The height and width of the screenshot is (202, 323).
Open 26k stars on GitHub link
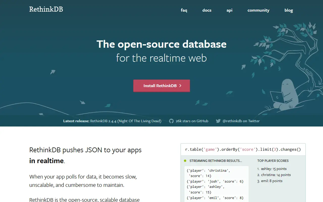point(192,121)
